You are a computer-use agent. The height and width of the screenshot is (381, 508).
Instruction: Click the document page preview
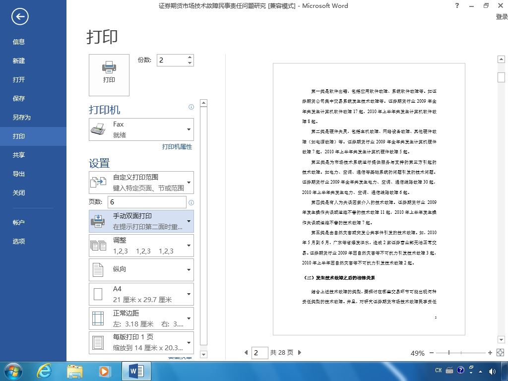click(x=369, y=199)
